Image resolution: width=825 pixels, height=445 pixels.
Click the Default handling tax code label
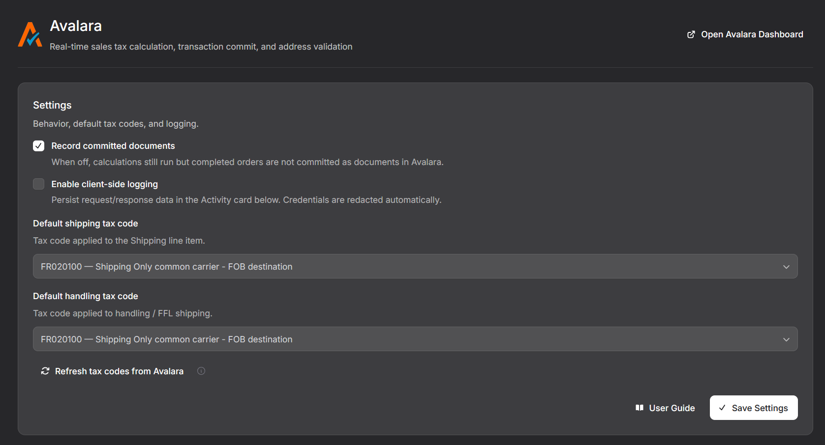[x=86, y=296]
